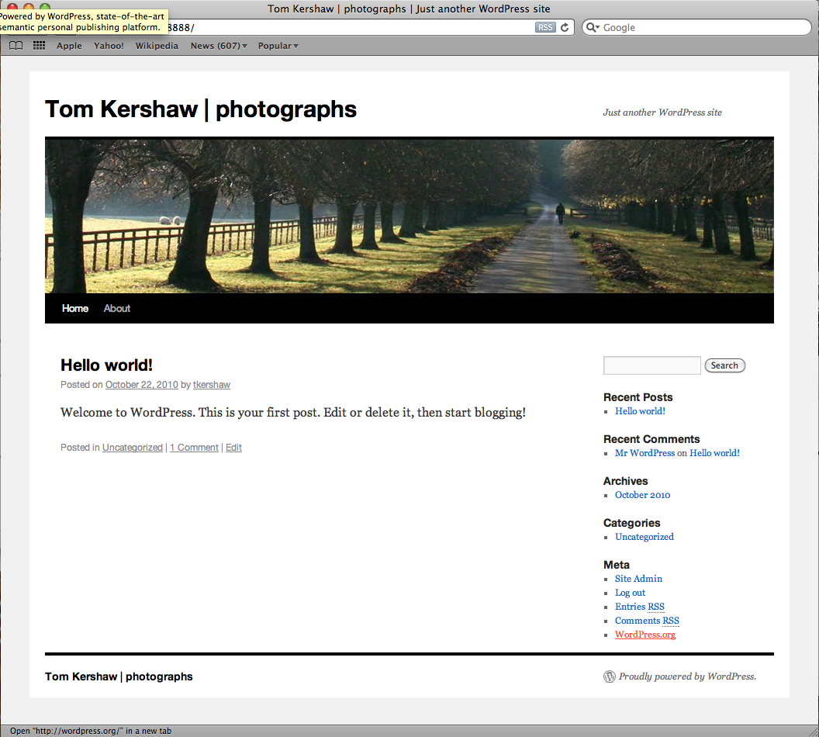Click the Log out link

coord(630,593)
